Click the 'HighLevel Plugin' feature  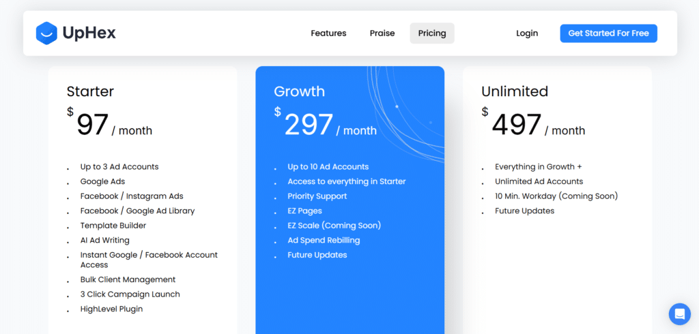pyautogui.click(x=111, y=309)
